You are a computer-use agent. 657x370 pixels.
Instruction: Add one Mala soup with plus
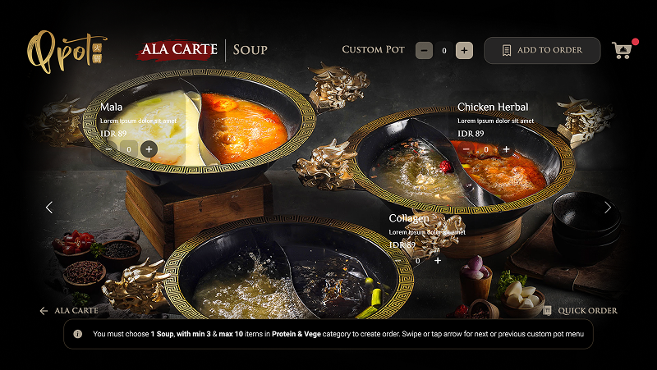pos(149,149)
